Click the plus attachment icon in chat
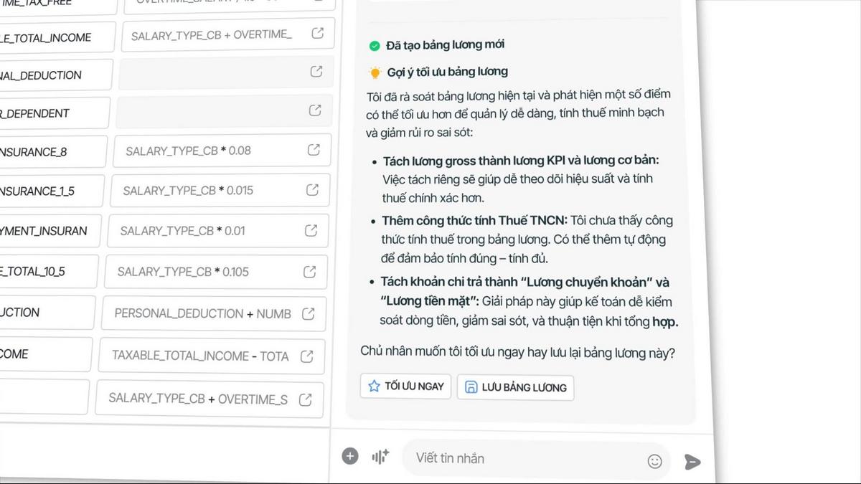The width and height of the screenshot is (861, 484). click(x=349, y=456)
